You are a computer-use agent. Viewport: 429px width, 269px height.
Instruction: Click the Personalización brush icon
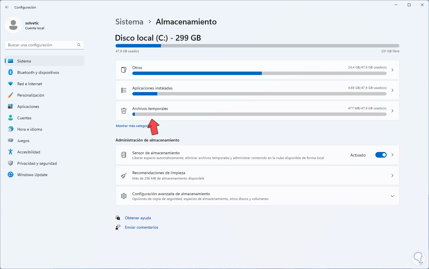click(11, 95)
